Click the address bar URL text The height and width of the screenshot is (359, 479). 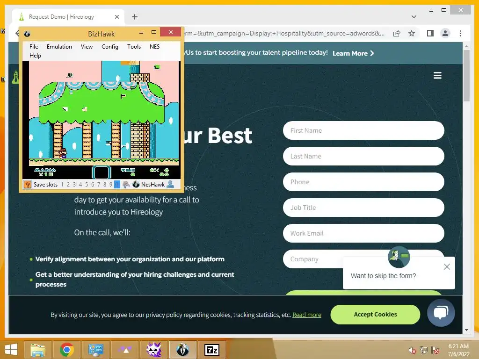284,33
